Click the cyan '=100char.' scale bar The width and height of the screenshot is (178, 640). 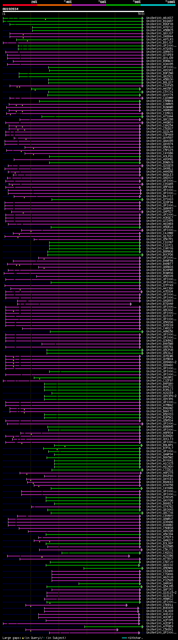(124, 638)
